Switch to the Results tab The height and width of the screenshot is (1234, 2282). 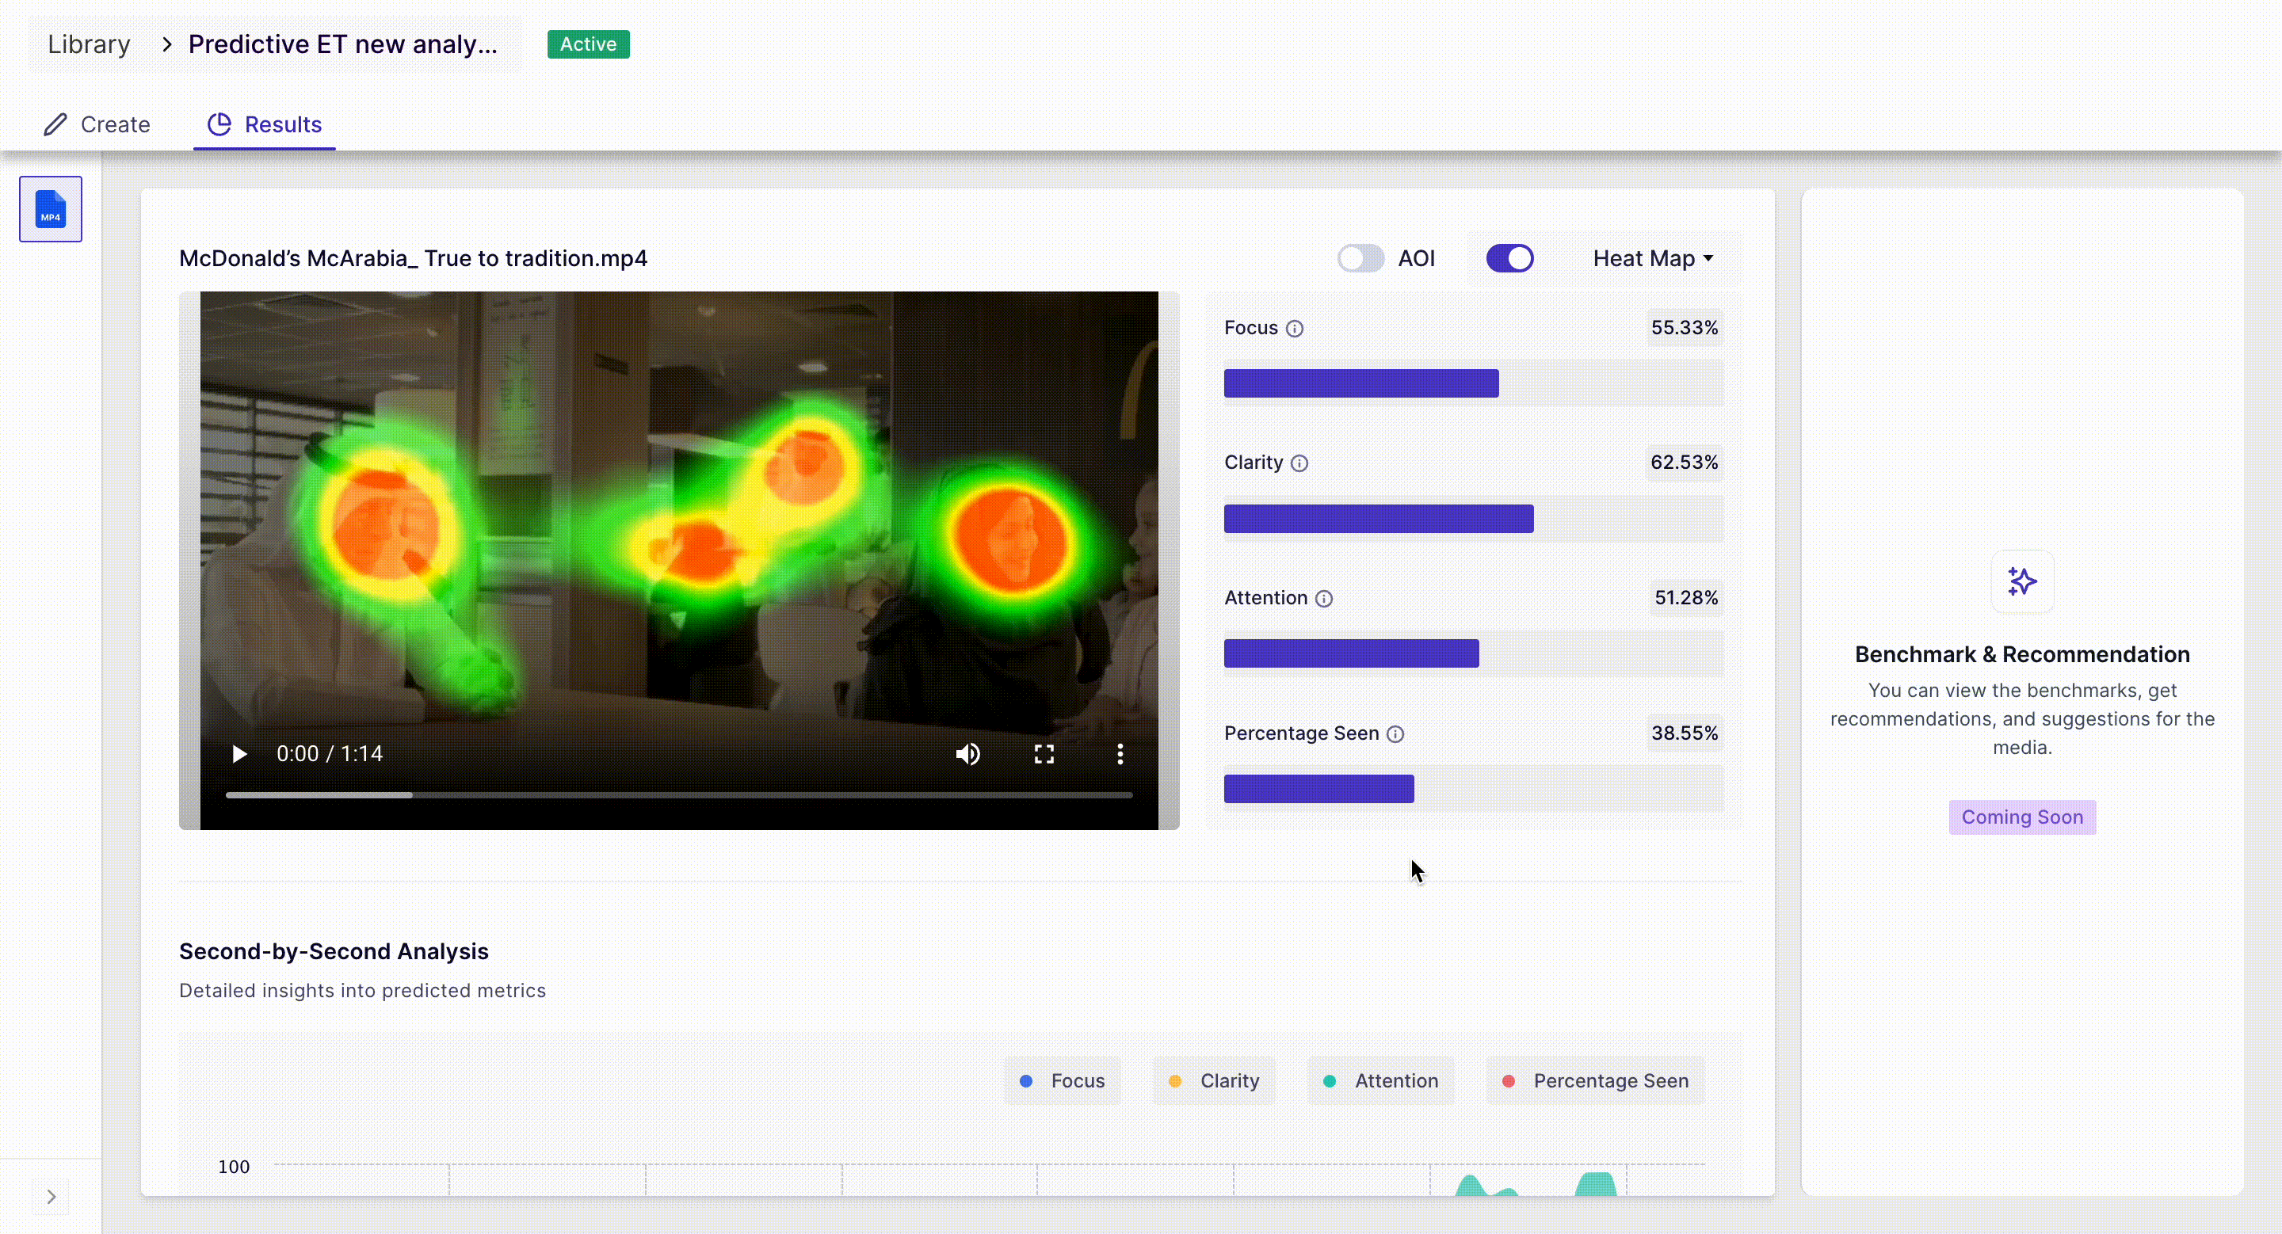tap(264, 125)
